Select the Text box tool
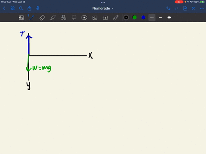206x154 pixels. (105, 18)
